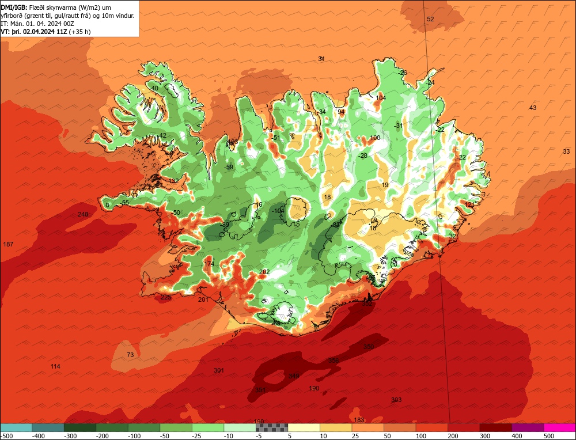Choose the dark maroon legend swatch between 300 and 400
576x440 pixels.
click(496, 427)
